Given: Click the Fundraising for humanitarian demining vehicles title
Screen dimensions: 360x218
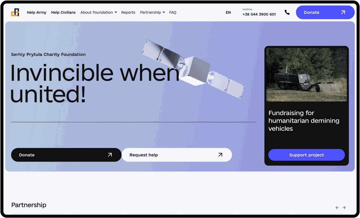Looking at the screenshot, I should [304, 121].
